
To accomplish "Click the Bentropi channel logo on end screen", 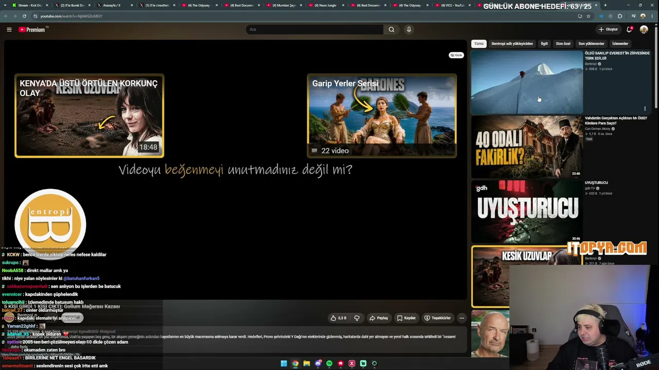I will click(50, 224).
